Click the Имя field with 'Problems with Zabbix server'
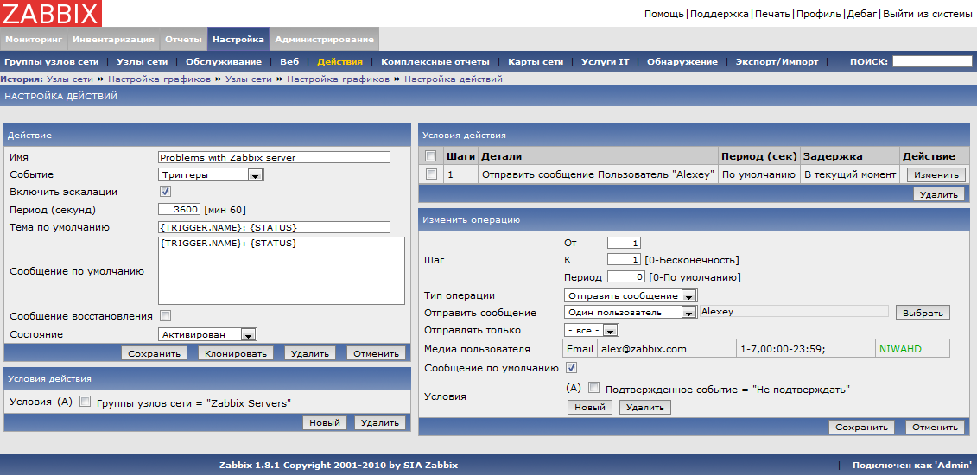This screenshot has height=475, width=977. pos(274,157)
